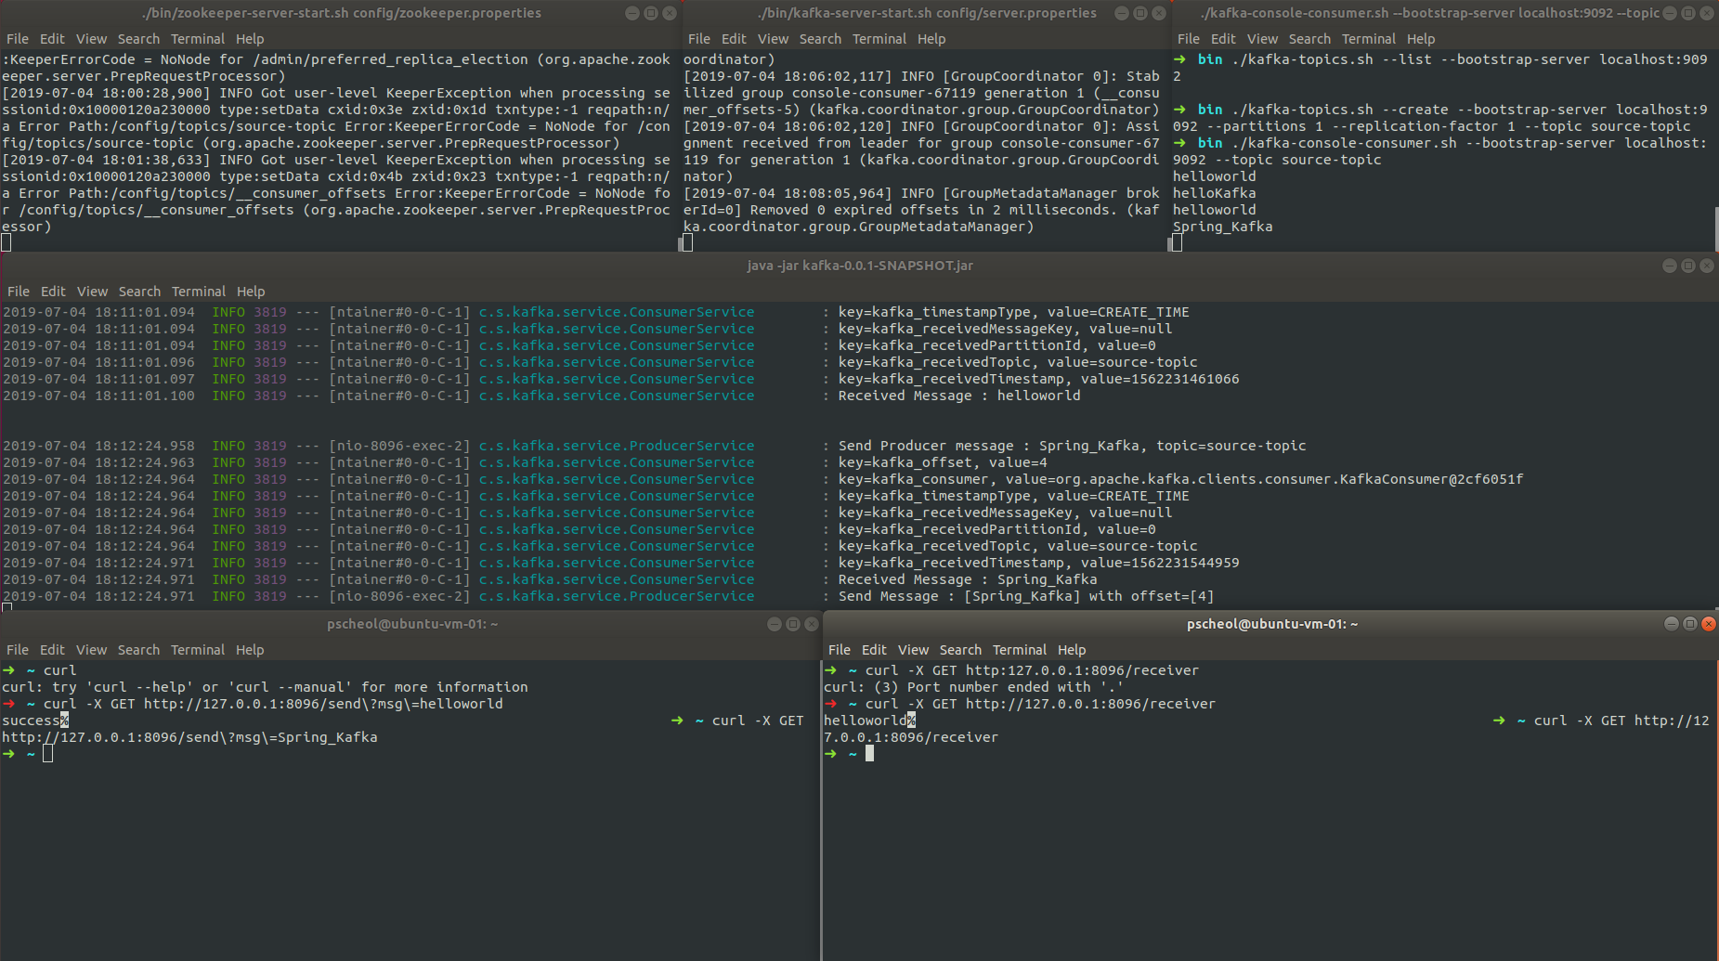Open Help menu in kafka-server-start terminal

931,39
